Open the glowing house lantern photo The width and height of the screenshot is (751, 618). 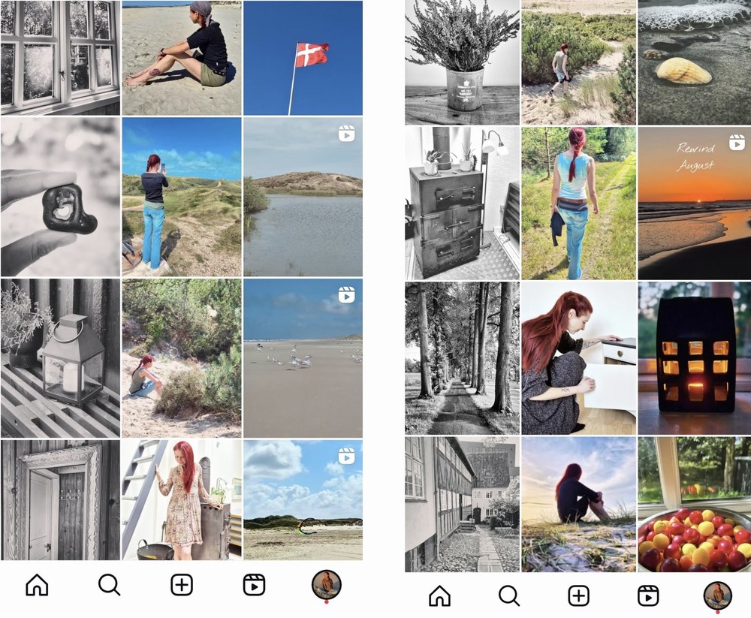tap(695, 358)
